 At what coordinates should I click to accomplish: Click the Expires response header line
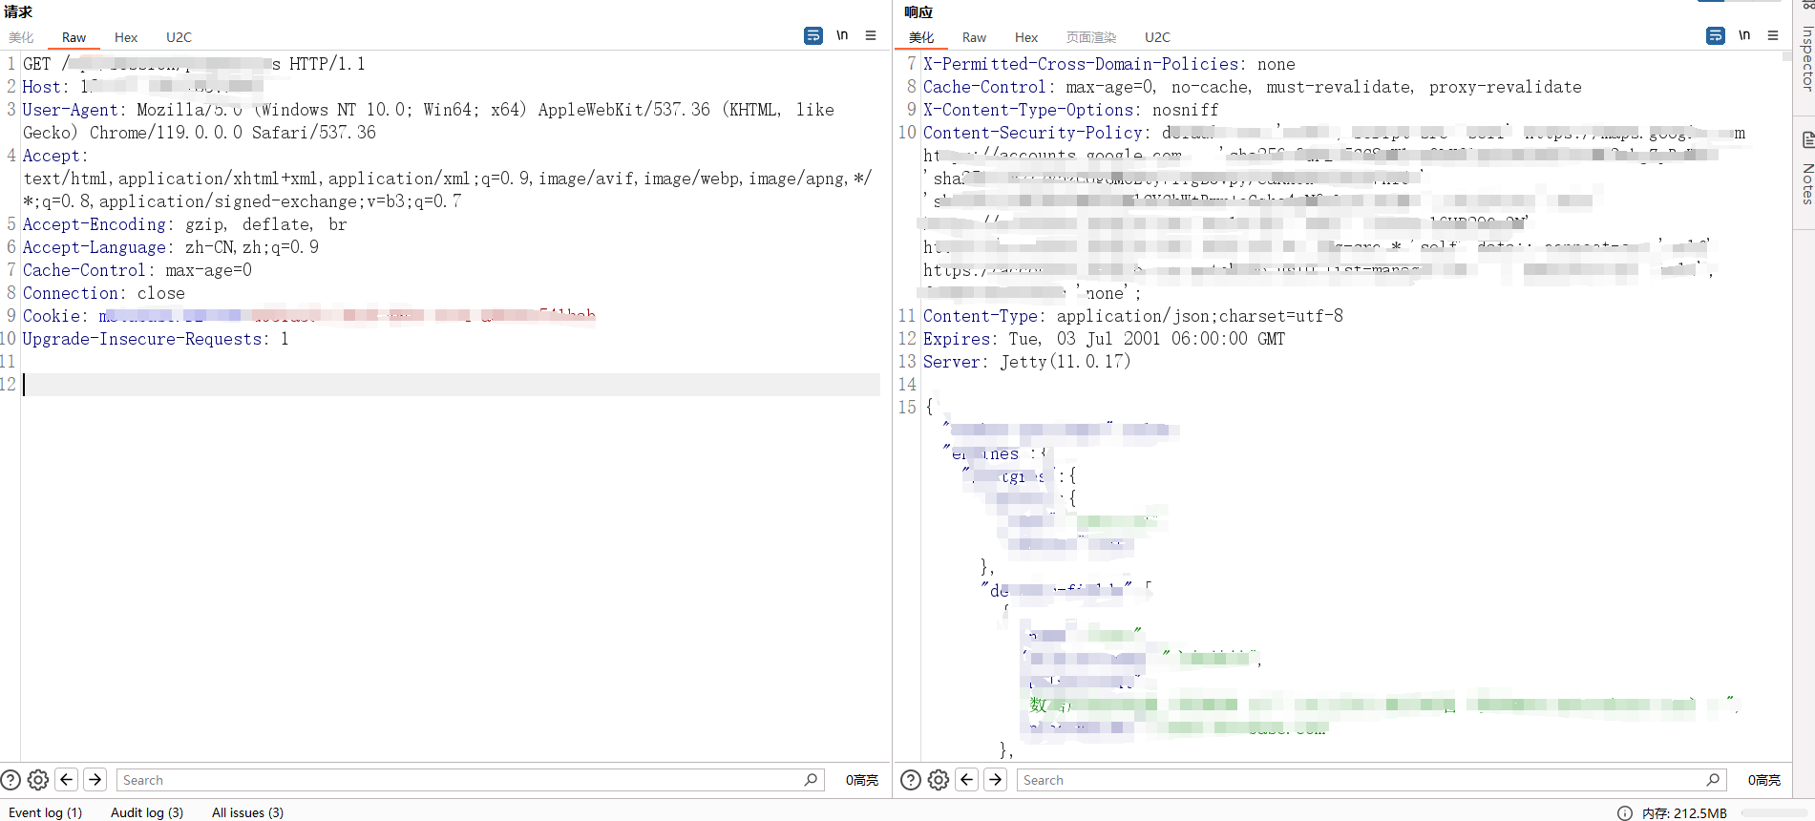coord(1105,339)
